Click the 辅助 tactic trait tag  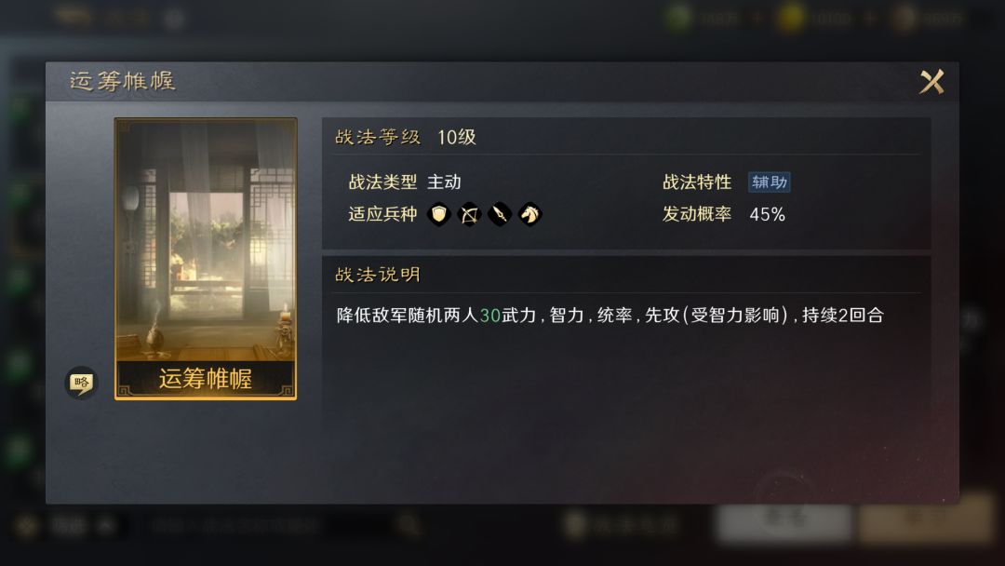(770, 182)
